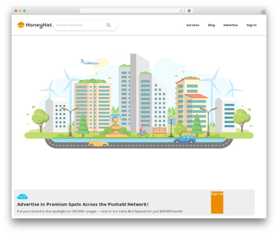
Task: Click the Sign in link
Action: click(x=251, y=25)
